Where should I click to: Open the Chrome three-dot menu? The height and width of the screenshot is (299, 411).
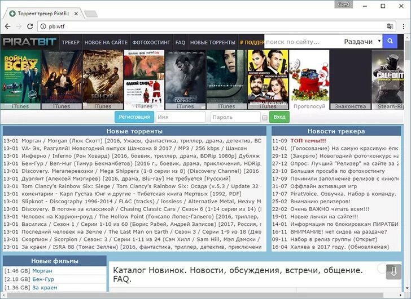tap(404, 26)
